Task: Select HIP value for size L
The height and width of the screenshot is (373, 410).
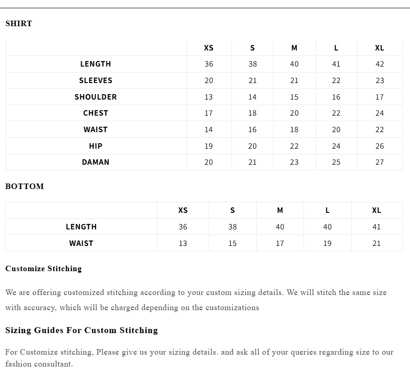Action: click(336, 146)
